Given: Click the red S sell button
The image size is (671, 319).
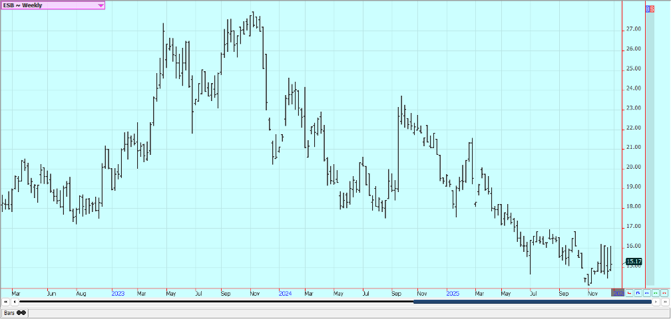Looking at the screenshot, I should [652, 9].
